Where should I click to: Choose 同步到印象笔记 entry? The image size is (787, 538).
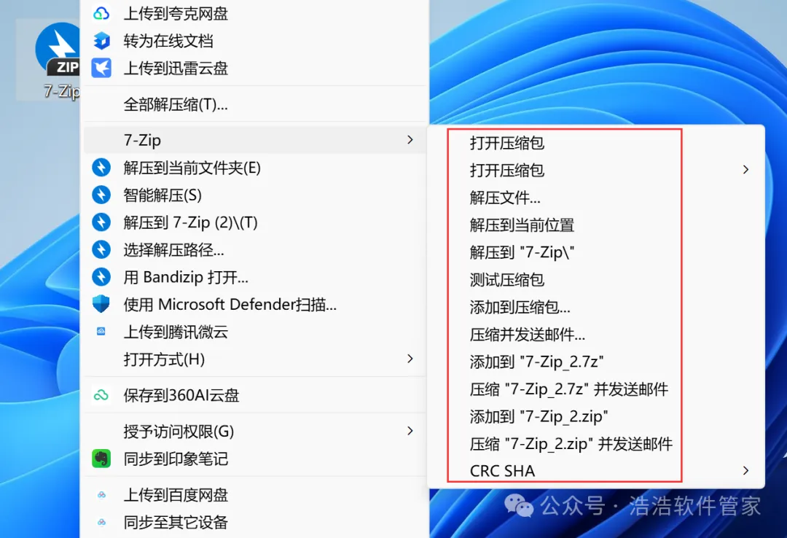255,459
